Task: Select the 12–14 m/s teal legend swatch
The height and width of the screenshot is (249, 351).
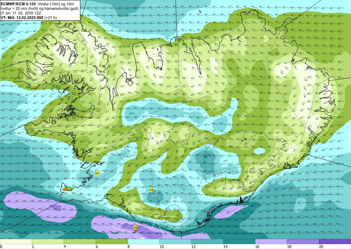Action: [207, 242]
